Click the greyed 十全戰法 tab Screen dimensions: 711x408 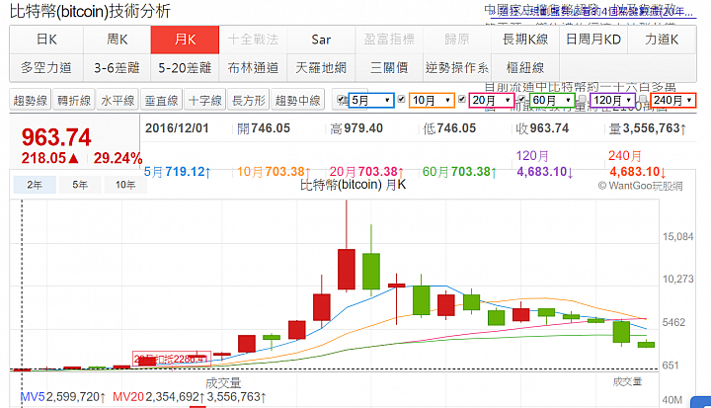tap(253, 40)
